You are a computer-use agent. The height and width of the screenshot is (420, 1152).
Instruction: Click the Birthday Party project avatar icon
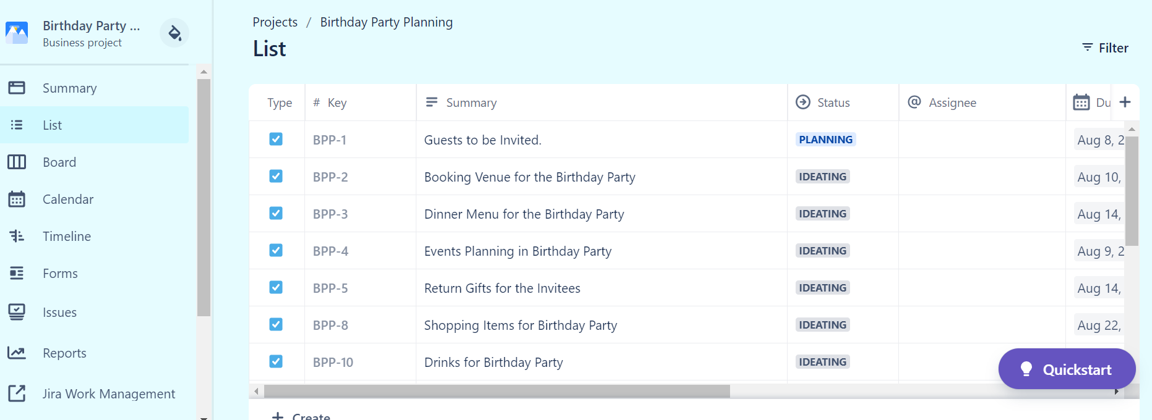click(x=17, y=33)
